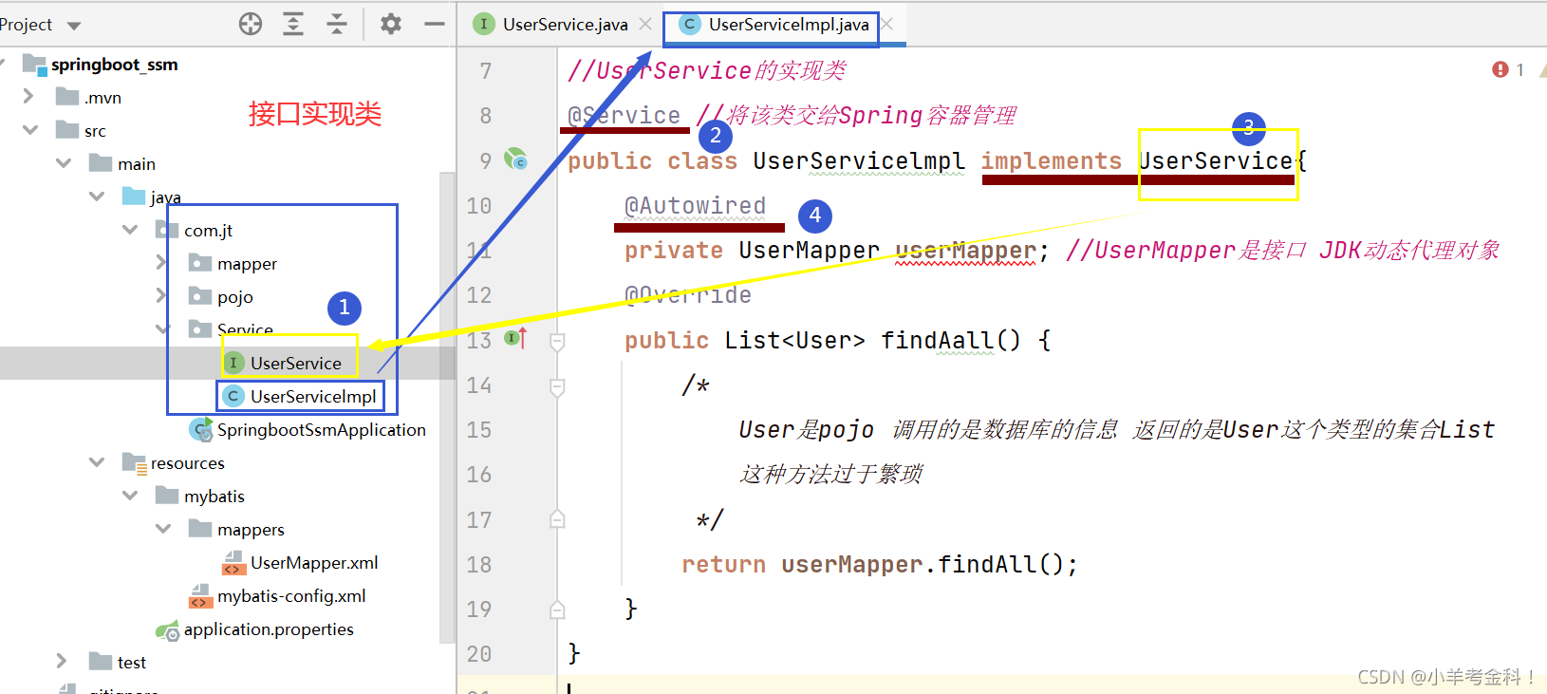Open mybatis-config.xml file
The height and width of the screenshot is (694, 1547).
[291, 596]
